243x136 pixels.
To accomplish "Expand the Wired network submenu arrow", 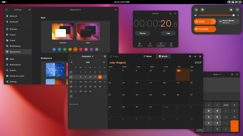I will (x=213, y=22).
